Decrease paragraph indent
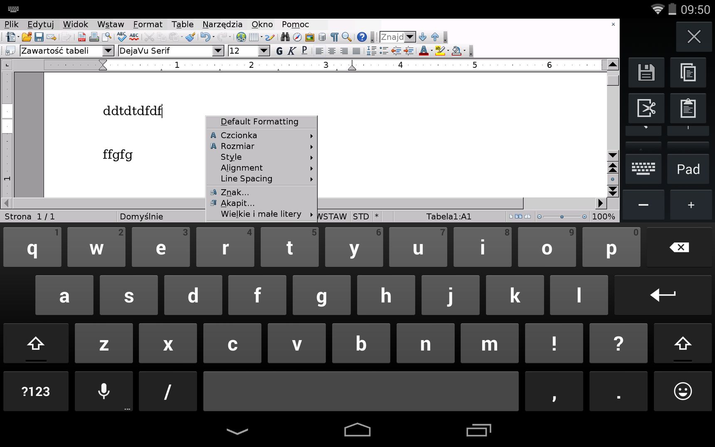The height and width of the screenshot is (447, 715). pos(396,51)
